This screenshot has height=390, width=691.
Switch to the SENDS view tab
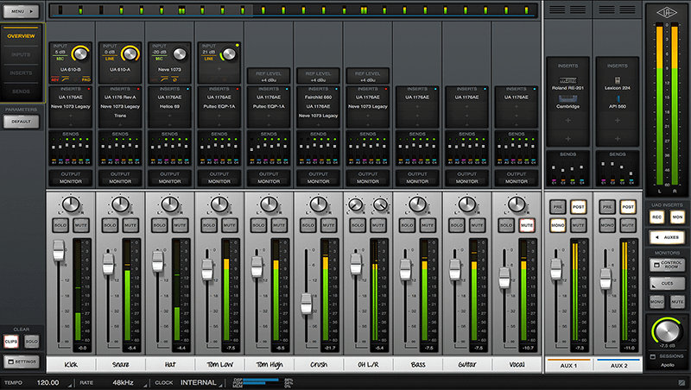[21, 91]
